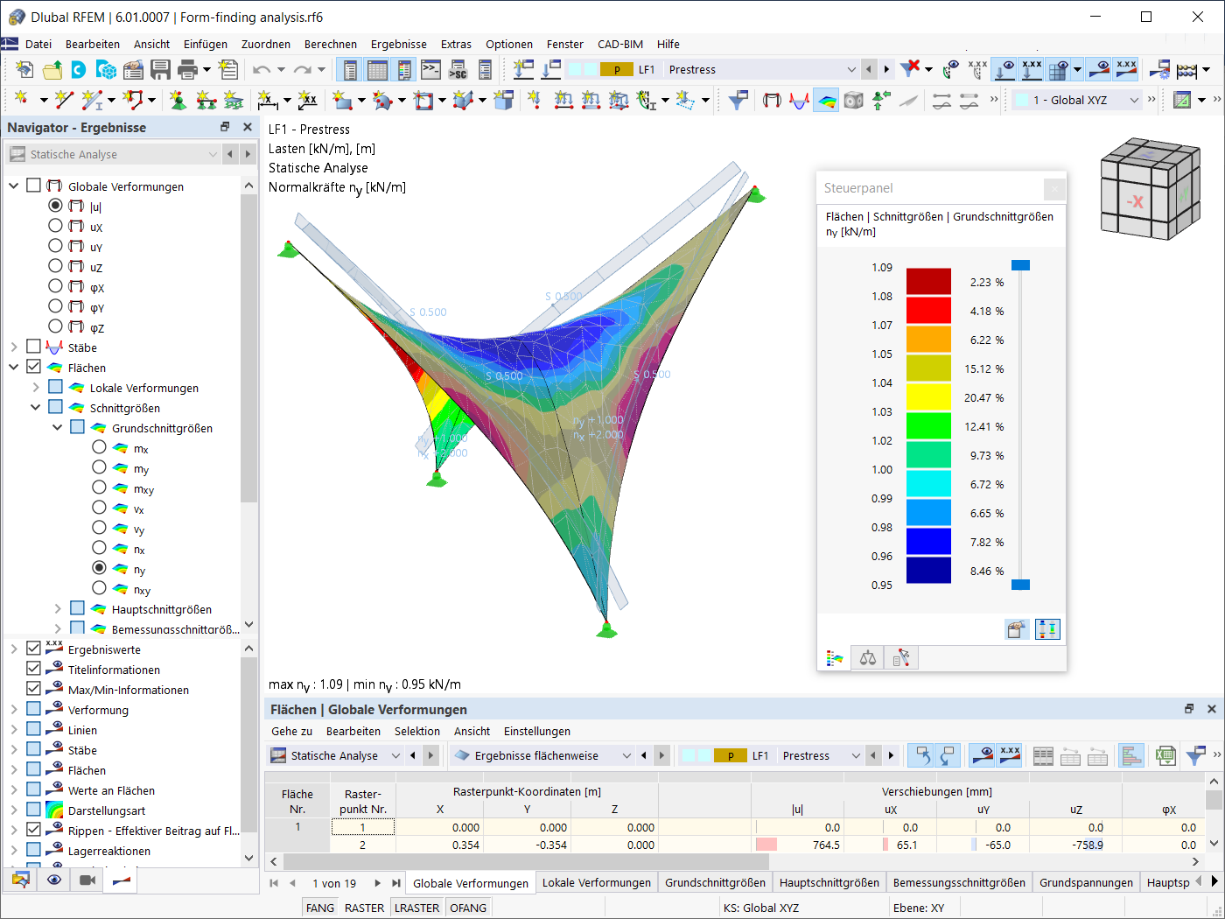Toggle the surface results isoband icon
The width and height of the screenshot is (1225, 919).
(826, 101)
